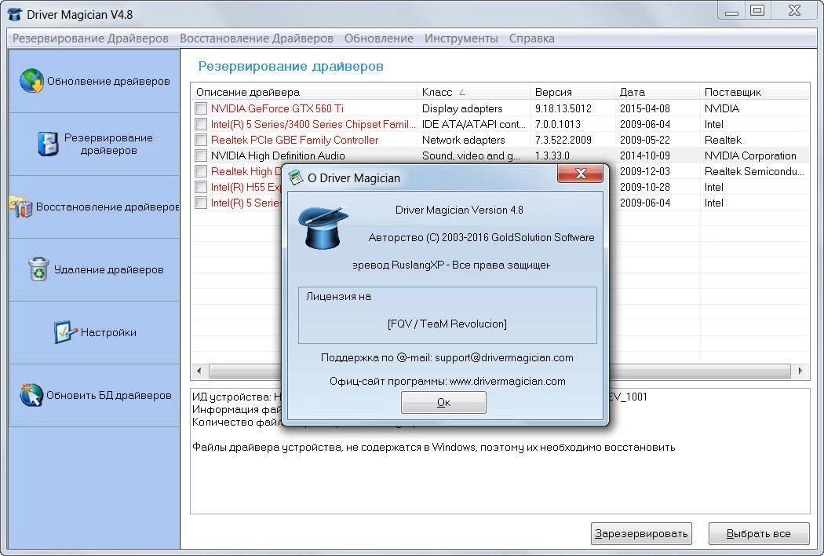Toggle the NVIDIA High Definition Audio checkbox
Viewport: 824px width, 556px height.
[x=201, y=155]
